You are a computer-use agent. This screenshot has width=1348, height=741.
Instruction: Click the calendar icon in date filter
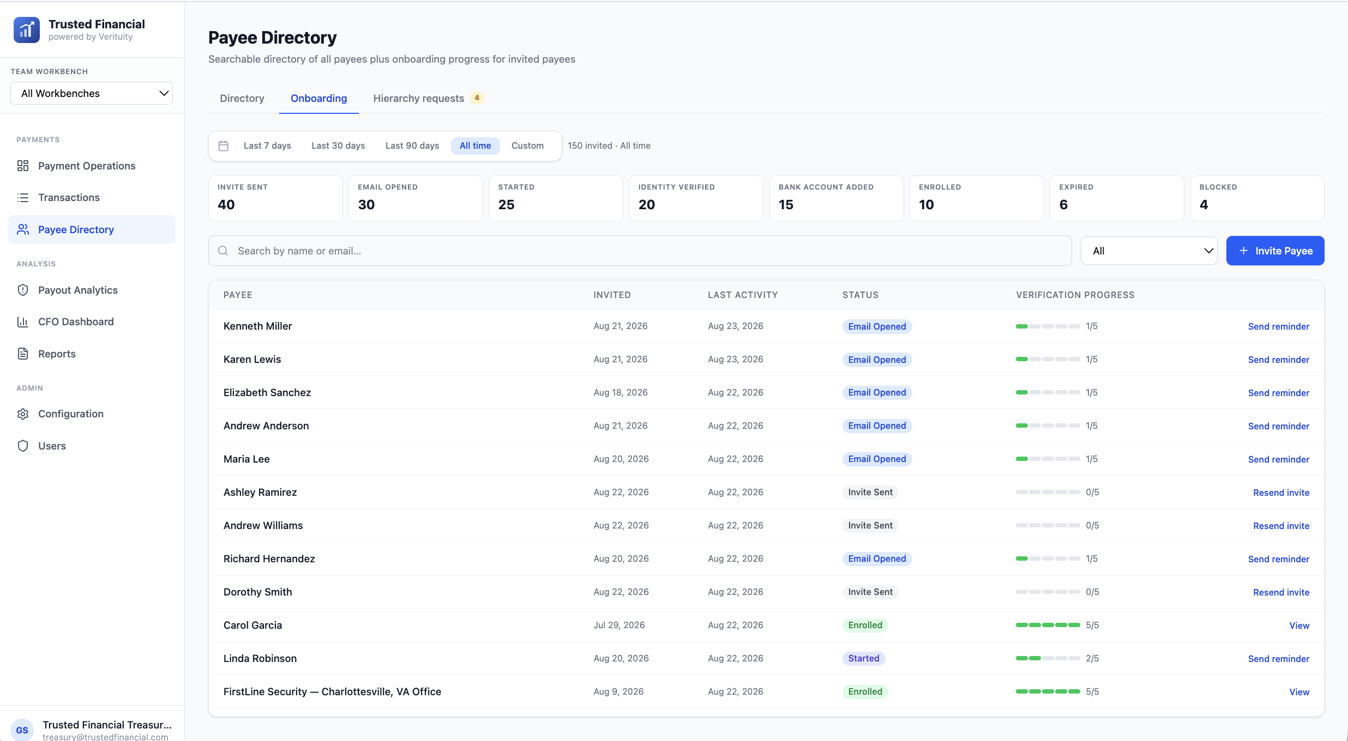(224, 145)
